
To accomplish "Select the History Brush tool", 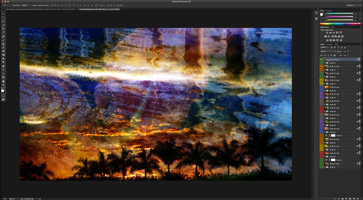I will pyautogui.click(x=3, y=47).
